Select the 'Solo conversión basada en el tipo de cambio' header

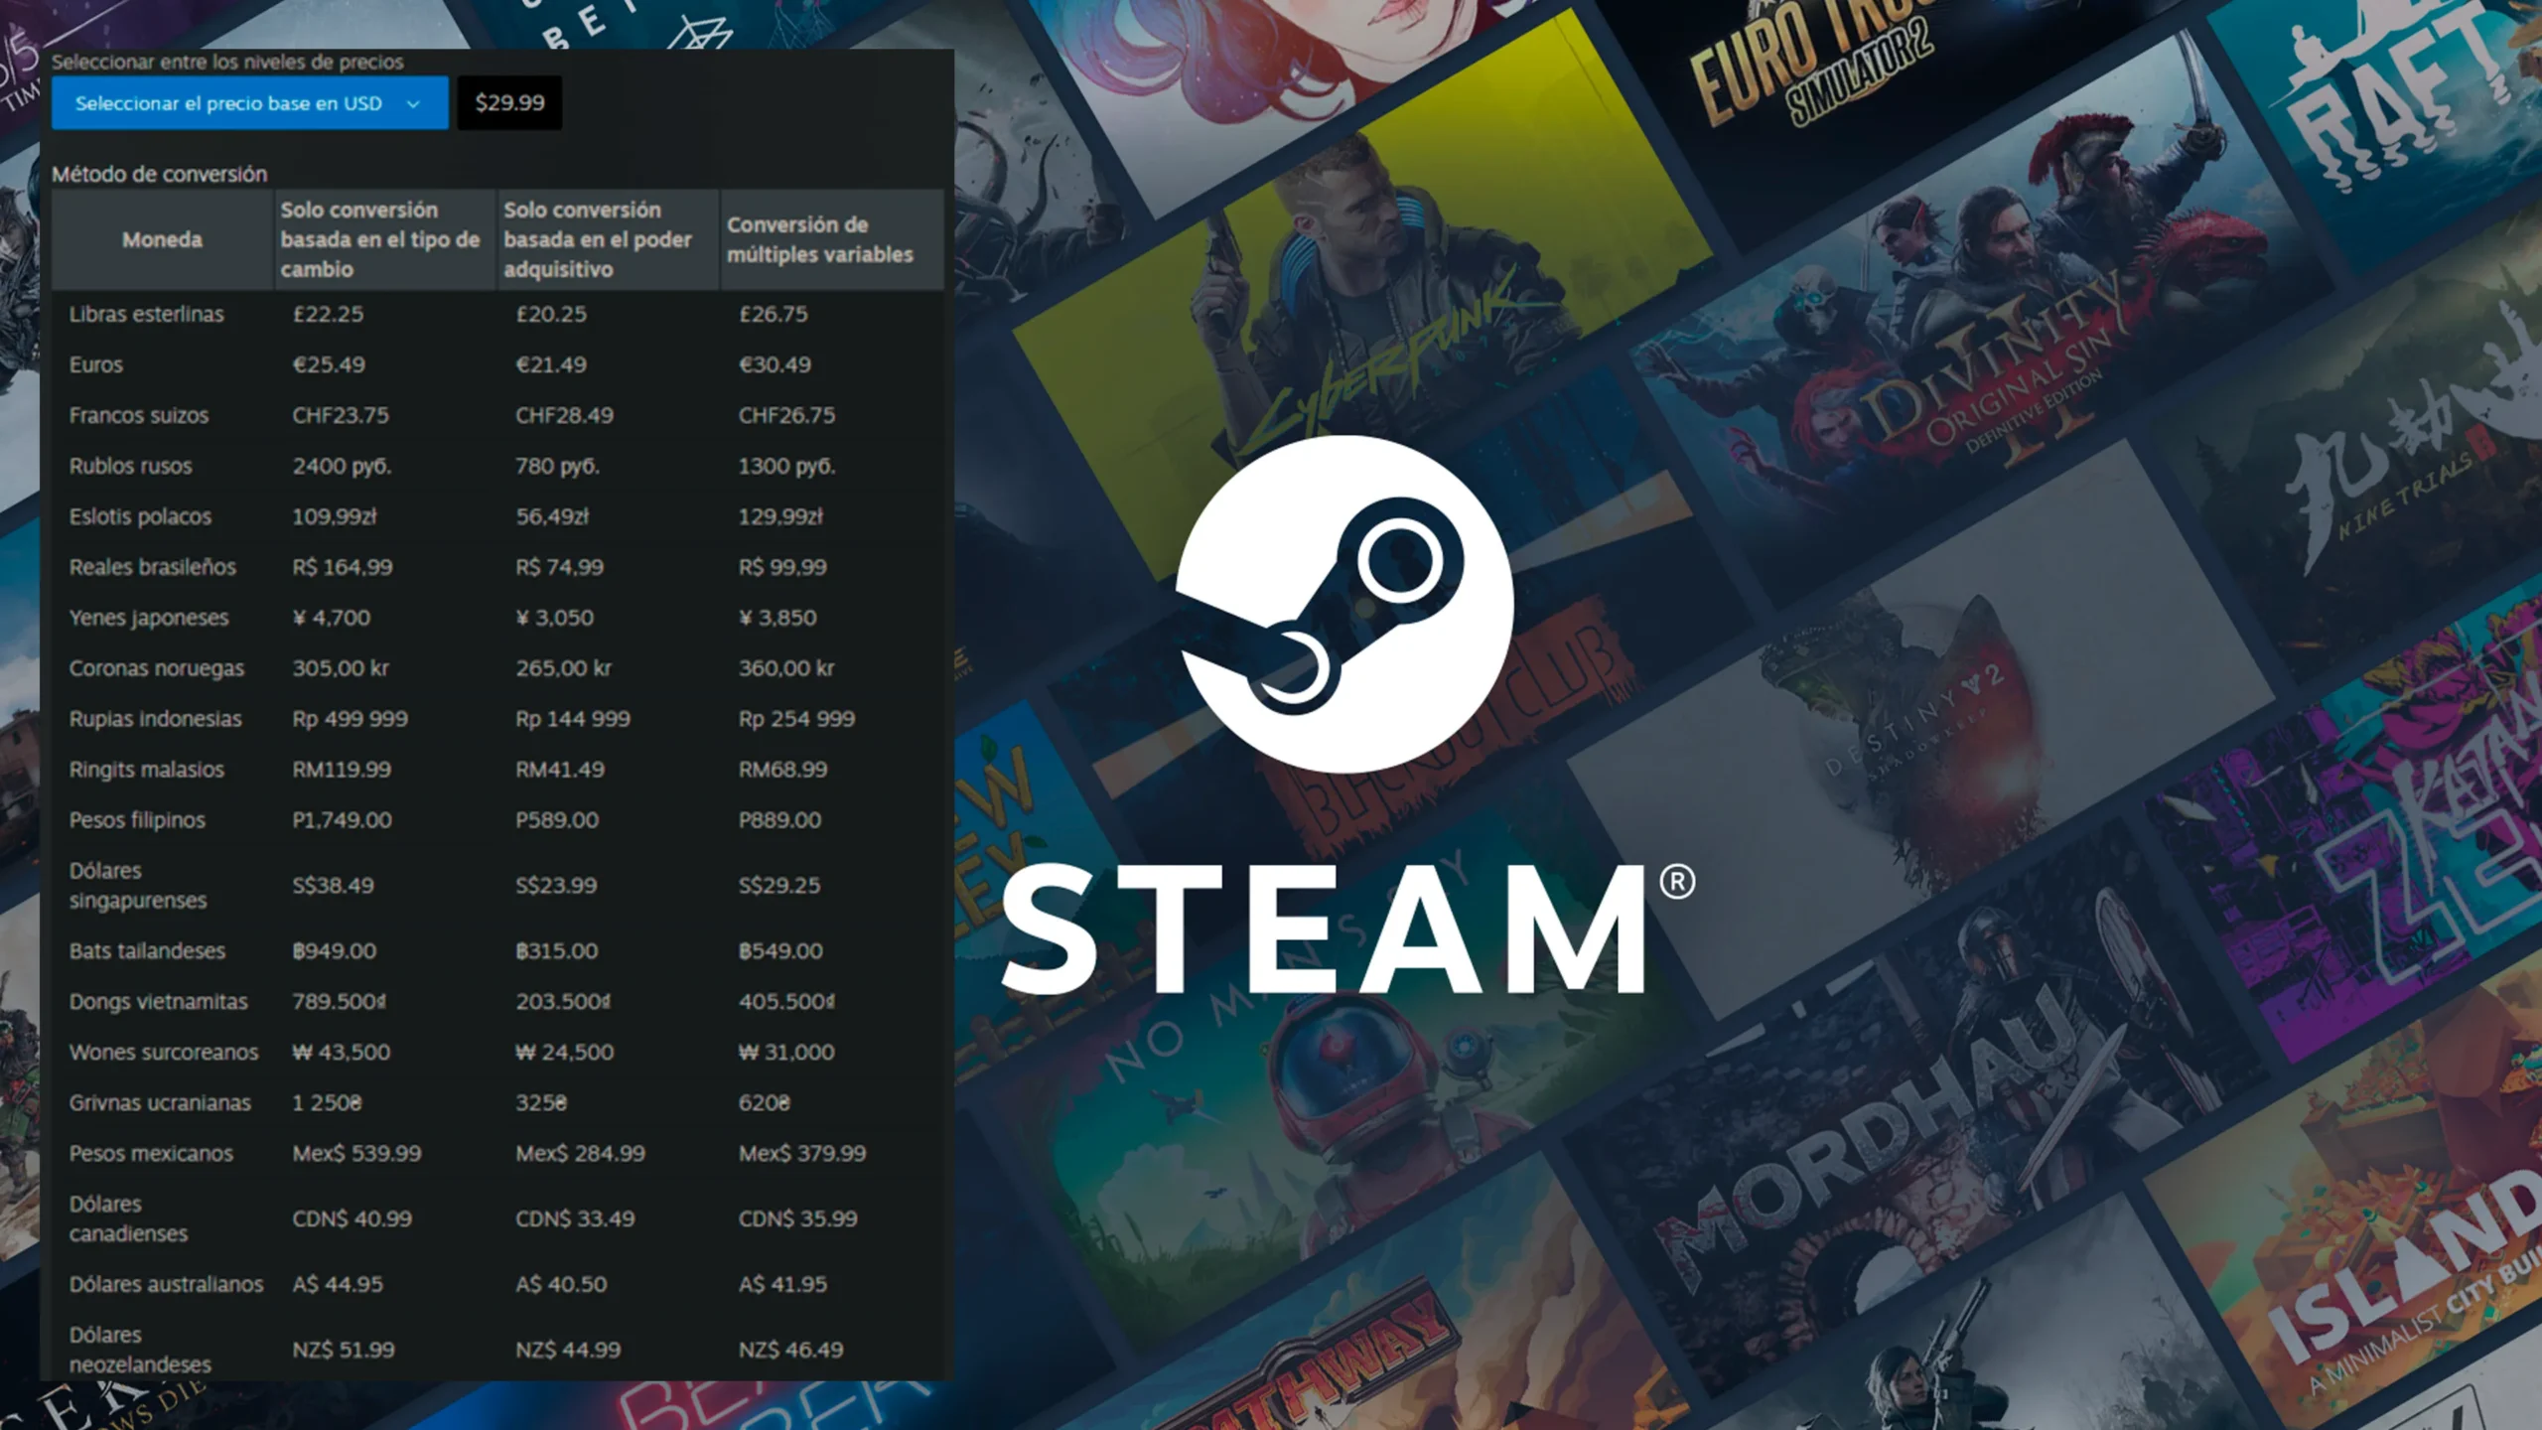(x=382, y=238)
